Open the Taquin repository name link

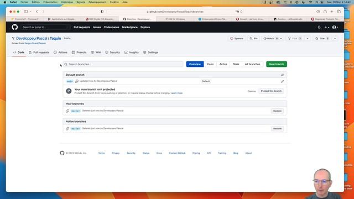pos(55,38)
